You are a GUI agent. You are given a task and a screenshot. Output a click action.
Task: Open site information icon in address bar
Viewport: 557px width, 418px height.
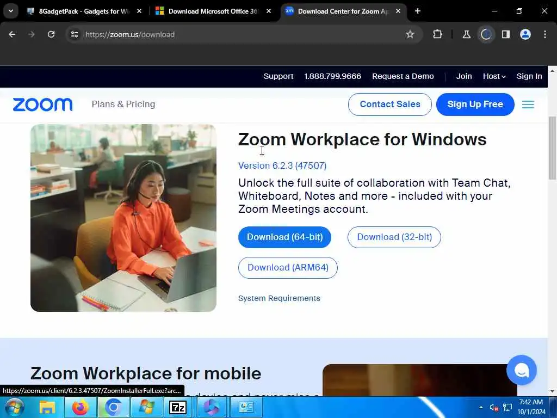point(74,34)
